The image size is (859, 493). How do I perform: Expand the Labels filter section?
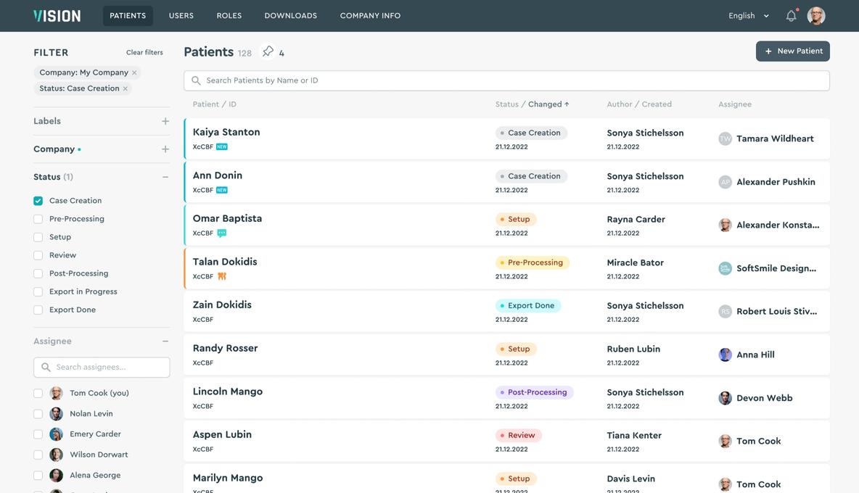[x=164, y=120]
